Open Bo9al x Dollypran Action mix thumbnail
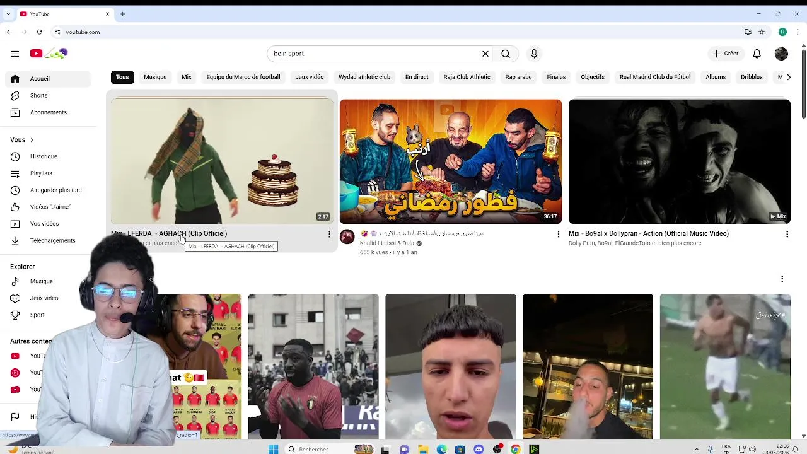Image resolution: width=807 pixels, height=454 pixels. coord(680,161)
